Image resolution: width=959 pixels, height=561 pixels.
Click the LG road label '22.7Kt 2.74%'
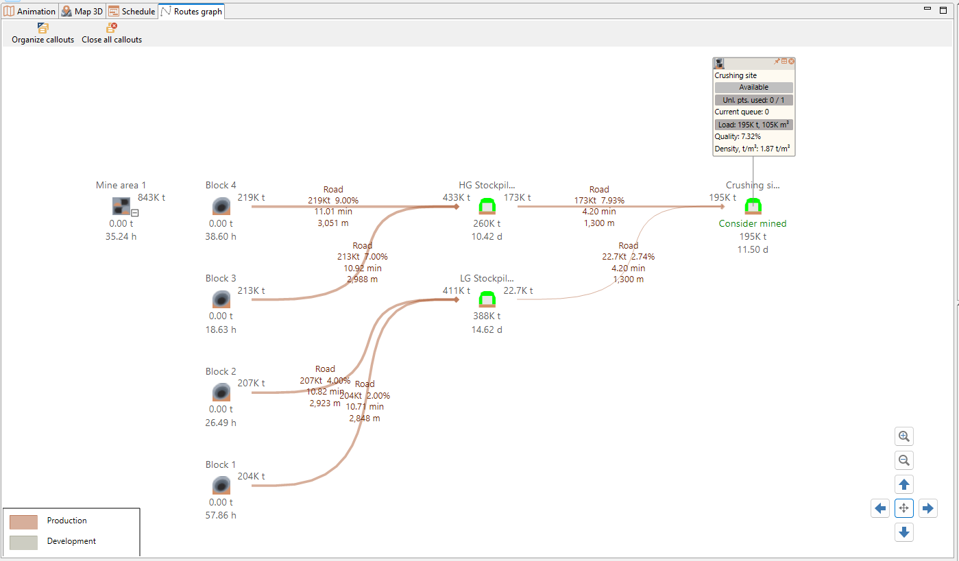628,257
